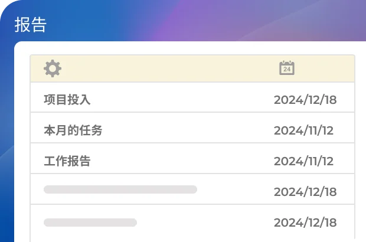
Task: Open the gear settings icon in table header
Action: tap(53, 68)
